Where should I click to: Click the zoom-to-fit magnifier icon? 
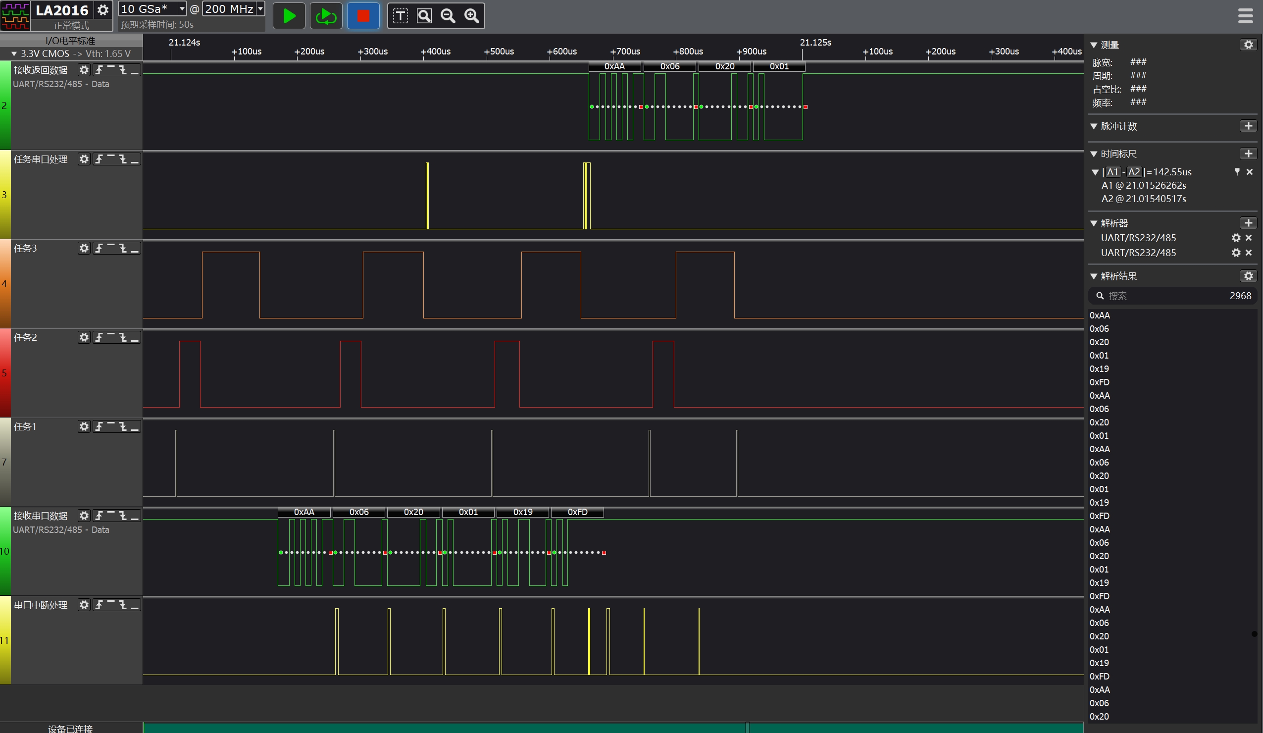coord(424,16)
